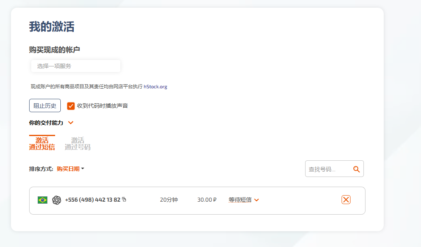
Task: Switch to 激活通过号码 tab
Action: [x=77, y=143]
